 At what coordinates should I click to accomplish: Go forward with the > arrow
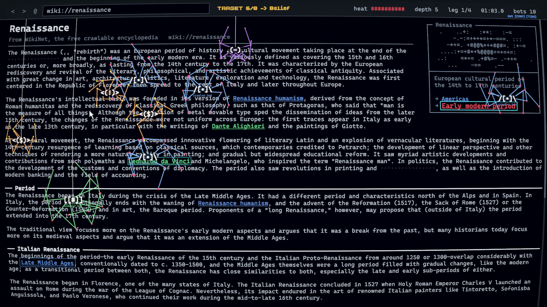pyautogui.click(x=24, y=11)
